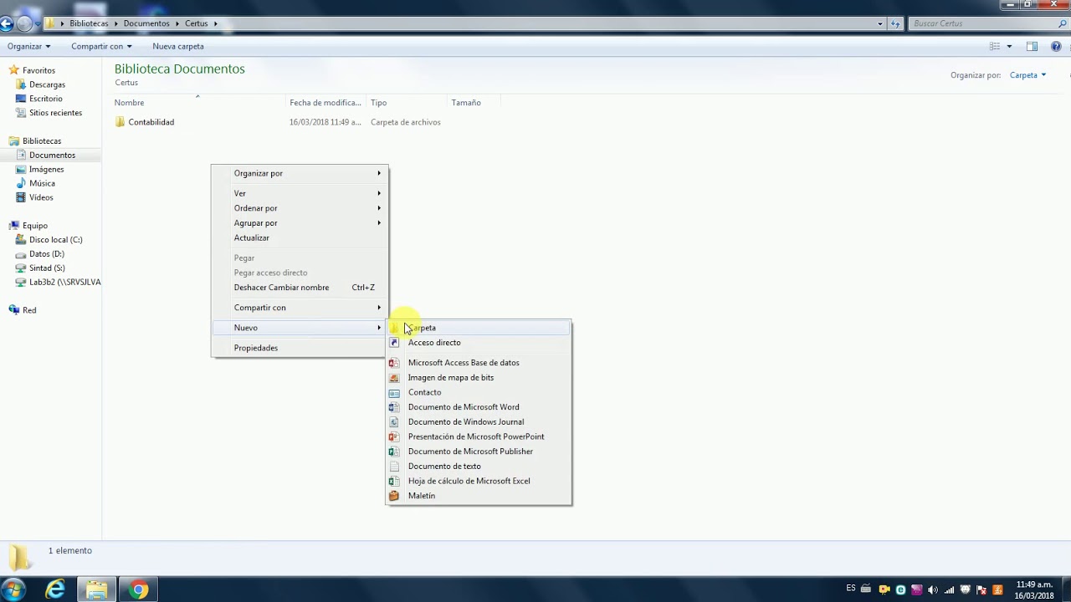Open Internet Explorer from the taskbar
This screenshot has width=1071, height=602.
tap(55, 590)
